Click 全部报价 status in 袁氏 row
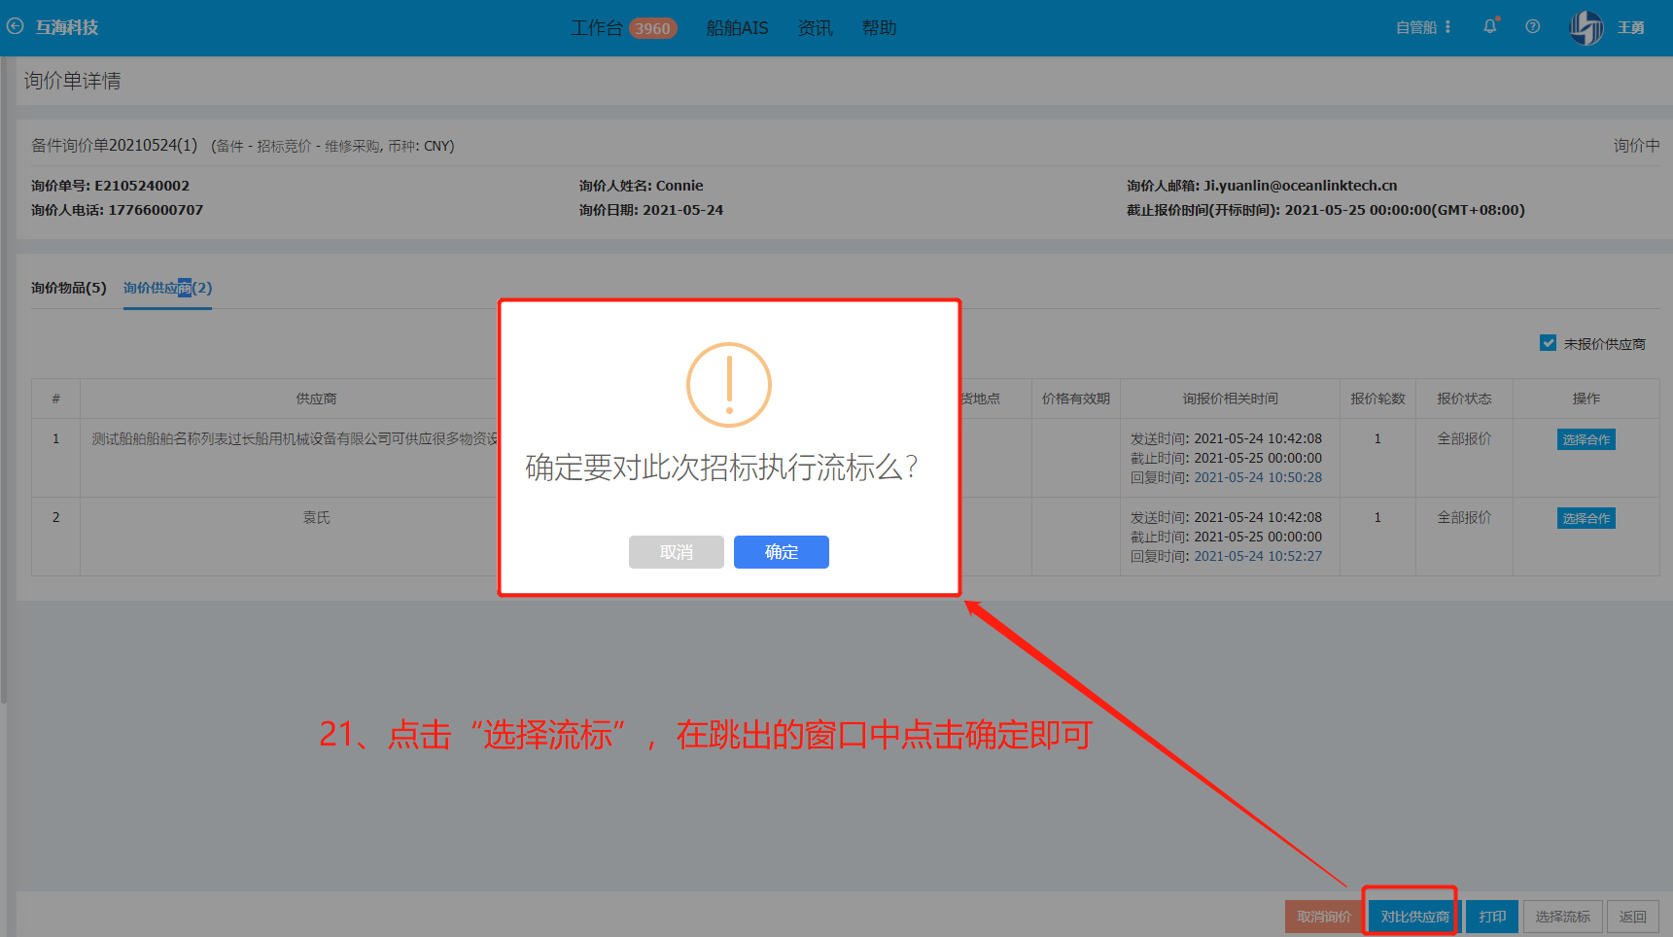 tap(1464, 518)
